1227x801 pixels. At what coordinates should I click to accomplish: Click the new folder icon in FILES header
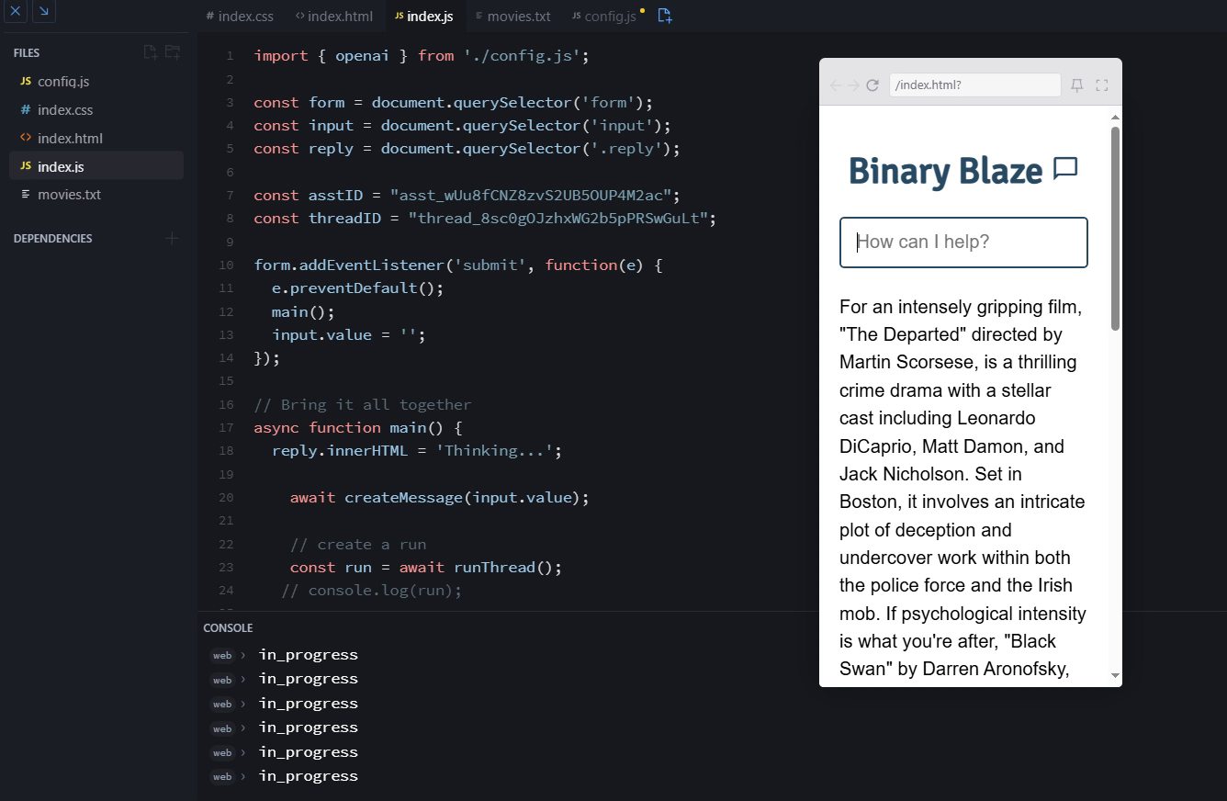173,52
